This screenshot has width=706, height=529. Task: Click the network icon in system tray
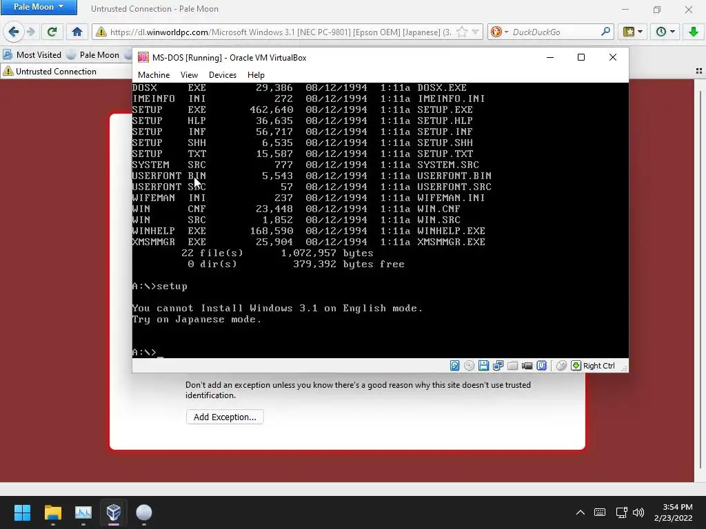coord(622,512)
